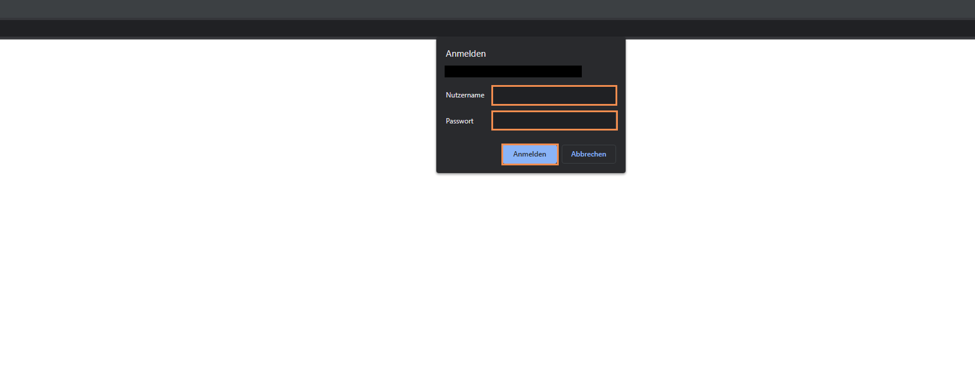Click into the Passwort field

(x=554, y=120)
